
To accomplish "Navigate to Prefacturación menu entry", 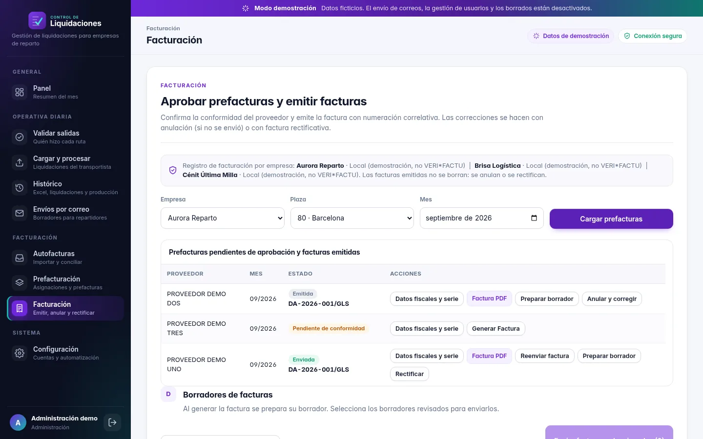I will [x=65, y=283].
